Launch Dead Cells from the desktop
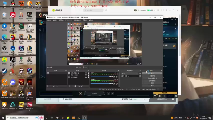The width and height of the screenshot is (213, 120). pyautogui.click(x=13, y=72)
